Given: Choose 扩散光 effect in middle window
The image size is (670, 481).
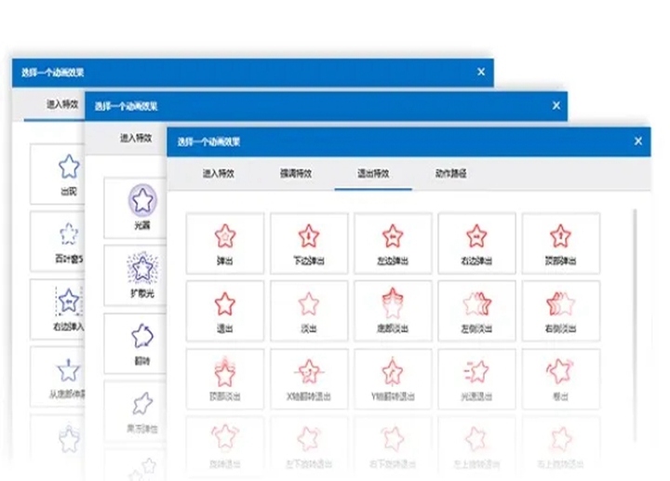Looking at the screenshot, I should tap(135, 275).
